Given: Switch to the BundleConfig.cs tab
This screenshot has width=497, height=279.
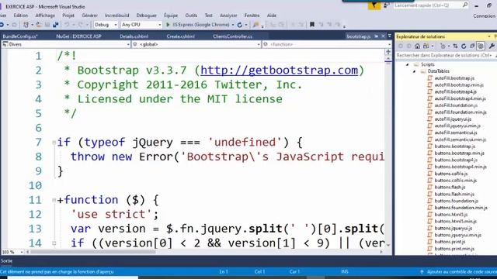Looking at the screenshot, I should pyautogui.click(x=20, y=36).
